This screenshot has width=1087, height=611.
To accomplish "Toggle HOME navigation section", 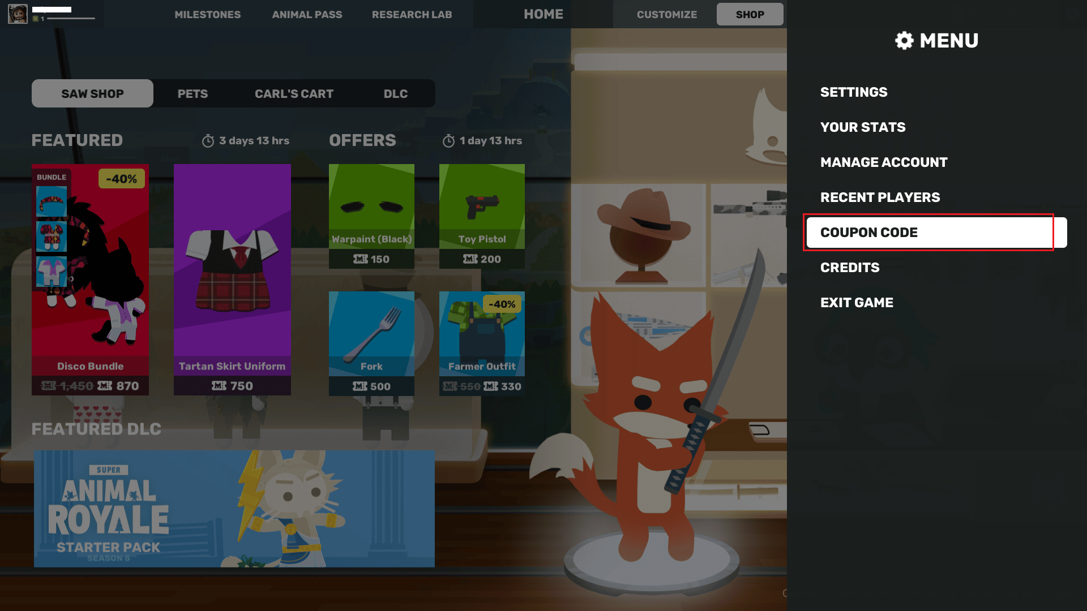I will (543, 14).
